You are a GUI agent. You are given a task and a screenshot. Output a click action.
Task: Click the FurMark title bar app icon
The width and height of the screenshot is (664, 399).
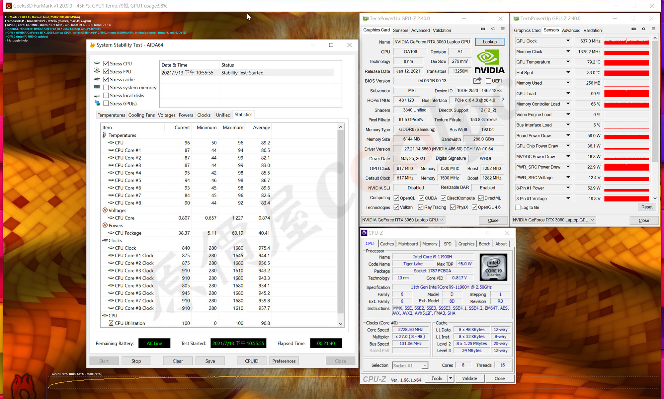tap(9, 6)
